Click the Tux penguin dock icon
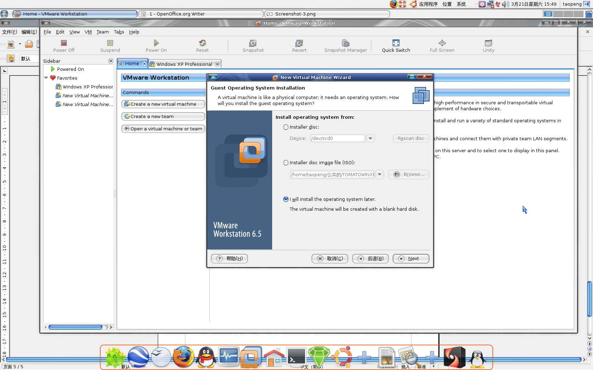The height and width of the screenshot is (370, 593). 477,359
